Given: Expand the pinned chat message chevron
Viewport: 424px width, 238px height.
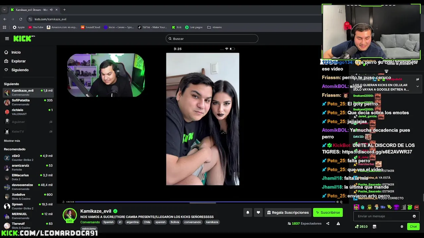Looking at the screenshot, I should coord(417,86).
